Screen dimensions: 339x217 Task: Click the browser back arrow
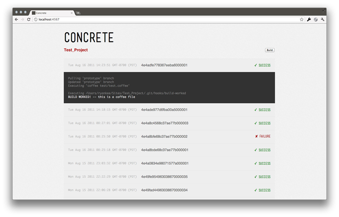16,19
